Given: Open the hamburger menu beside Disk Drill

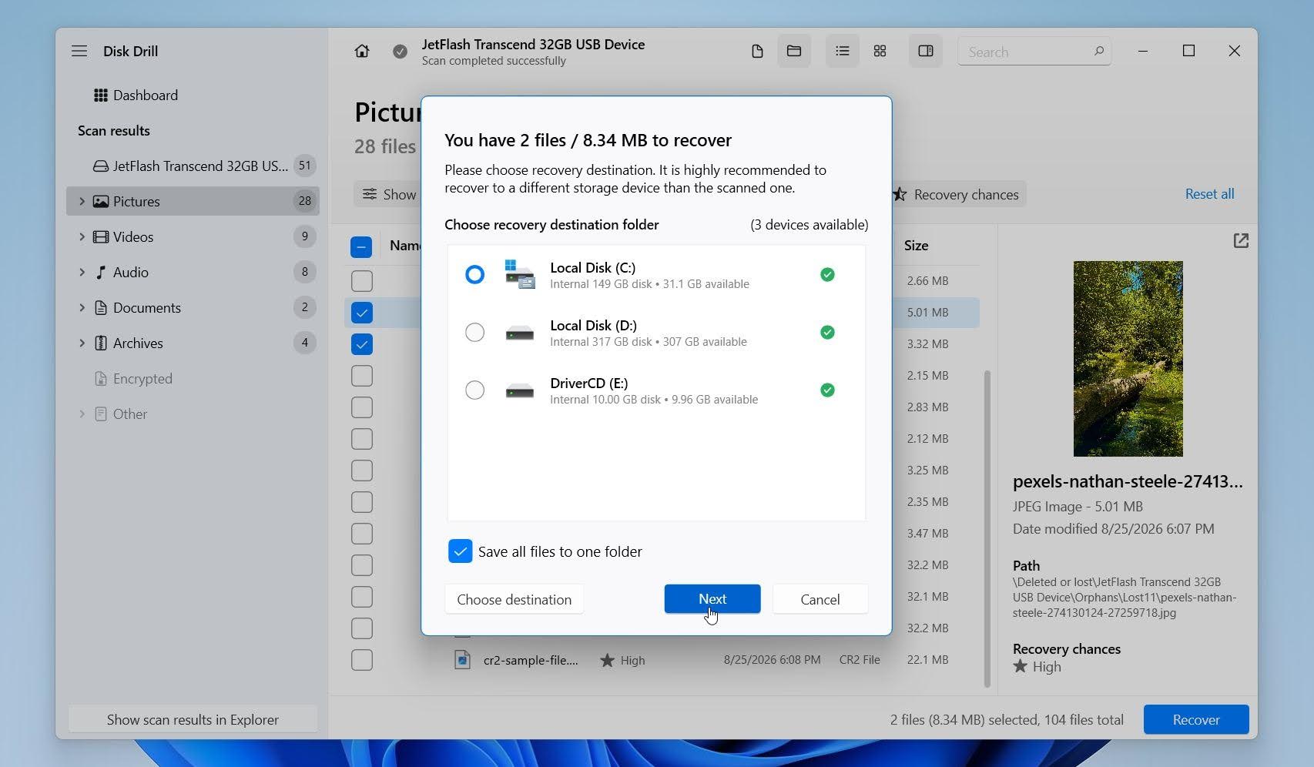Looking at the screenshot, I should (x=79, y=51).
